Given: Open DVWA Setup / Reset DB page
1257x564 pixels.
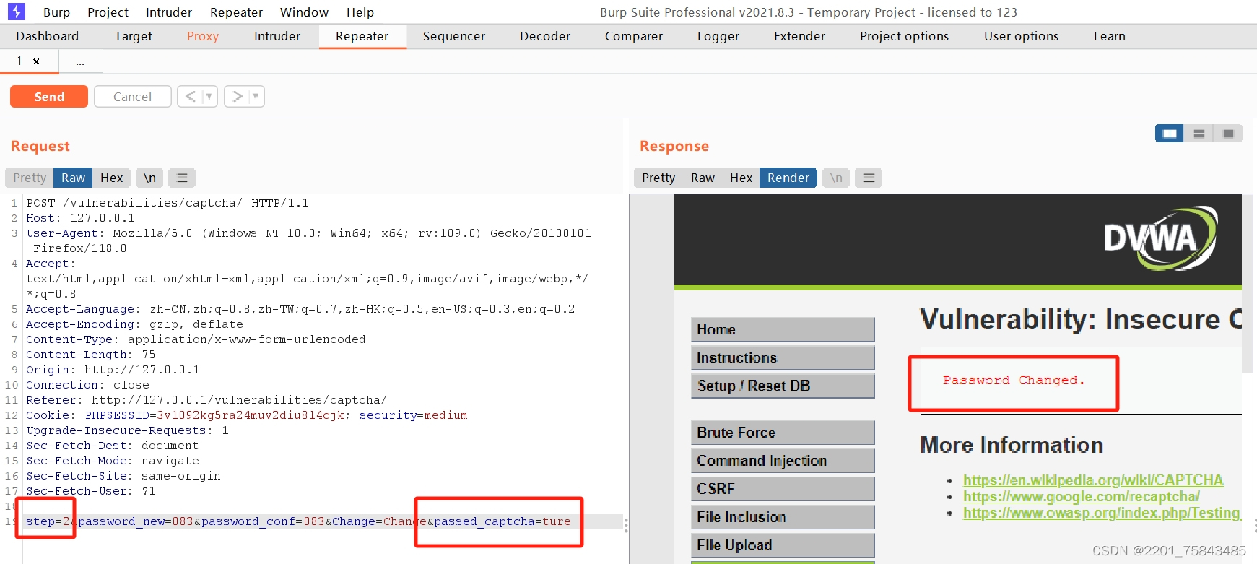Looking at the screenshot, I should point(783,386).
